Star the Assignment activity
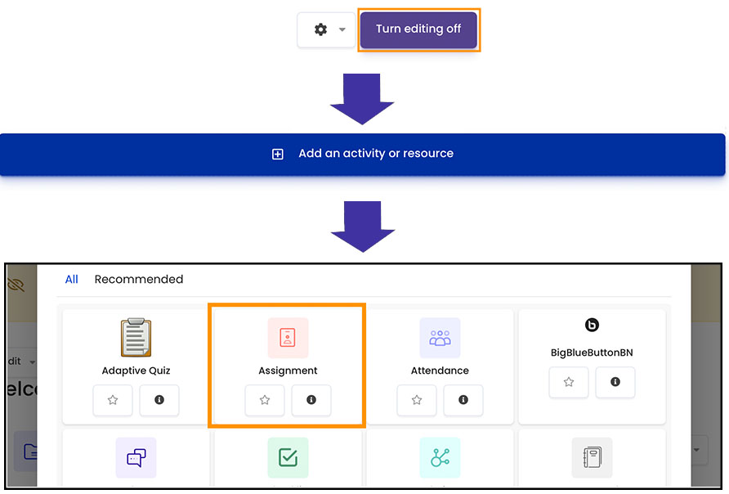This screenshot has height=494, width=729. pyautogui.click(x=265, y=400)
